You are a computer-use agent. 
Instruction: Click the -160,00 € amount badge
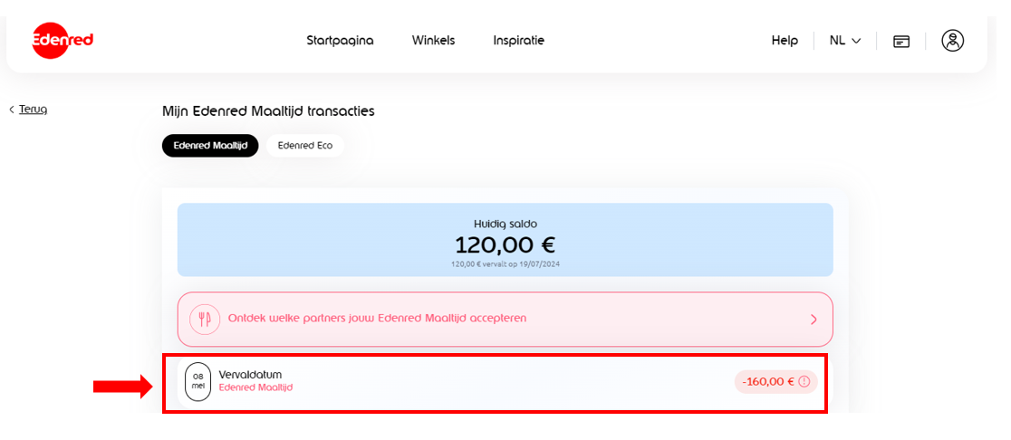(x=768, y=382)
